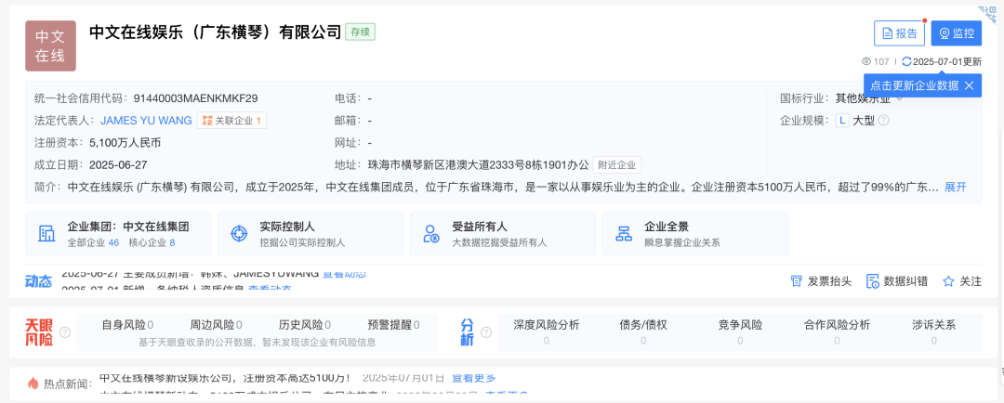Open 深度风险分析 analysis
This screenshot has width=1004, height=403.
[547, 331]
